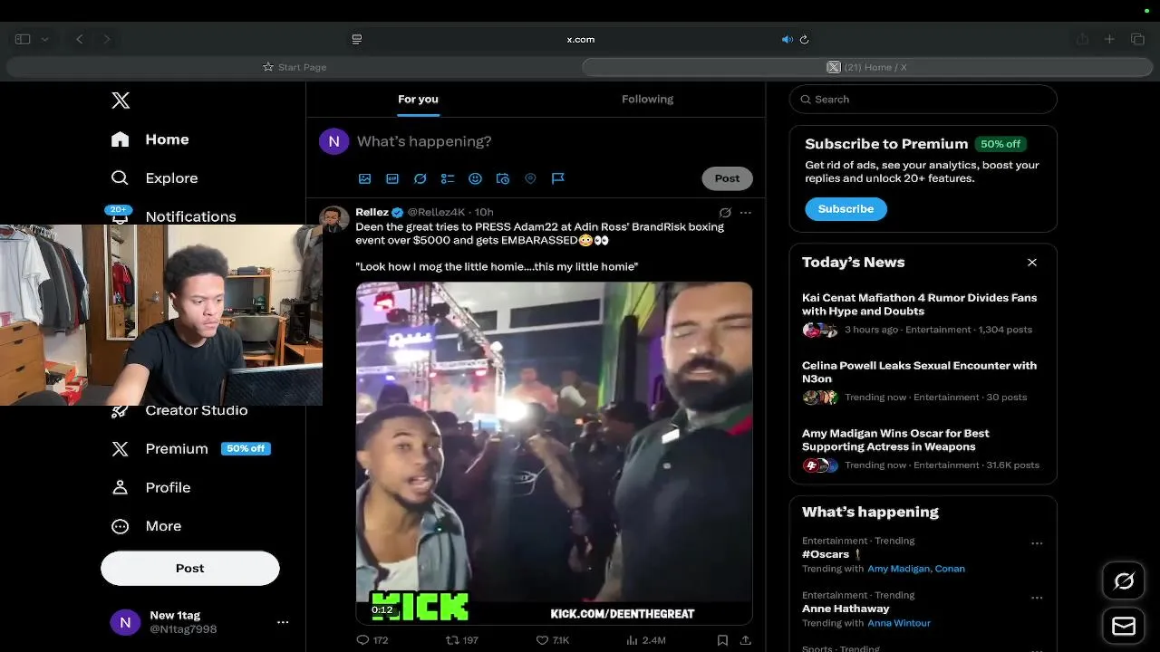Select the (21) Home / X tab
This screenshot has width=1160, height=652.
click(x=866, y=67)
